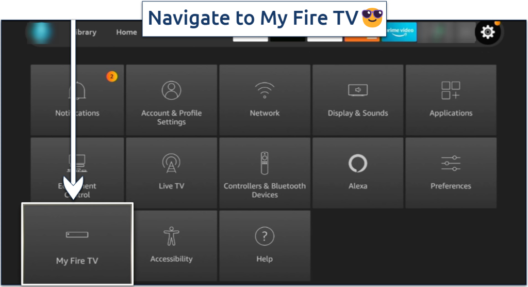Screen dimensions: 528x287
Task: Click the orange notification count badge
Action: (112, 76)
